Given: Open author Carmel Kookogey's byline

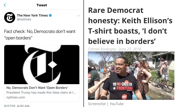Looking at the screenshot, I should point(102,49).
